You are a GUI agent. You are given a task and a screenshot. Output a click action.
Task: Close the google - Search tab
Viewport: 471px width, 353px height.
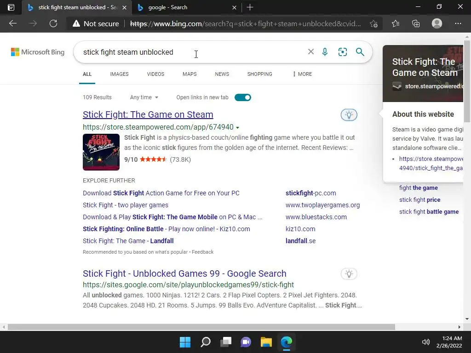click(x=234, y=7)
